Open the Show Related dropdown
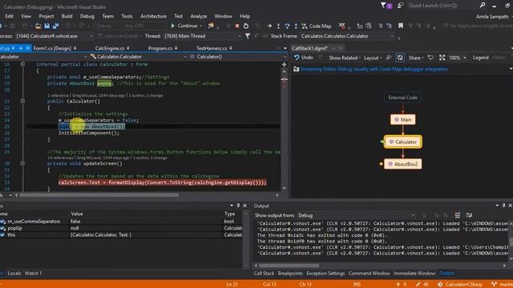The width and height of the screenshot is (513, 288). 345,58
